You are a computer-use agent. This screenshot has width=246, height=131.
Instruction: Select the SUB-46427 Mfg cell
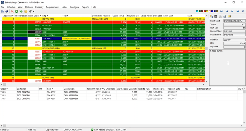pyautogui.click(x=52, y=38)
